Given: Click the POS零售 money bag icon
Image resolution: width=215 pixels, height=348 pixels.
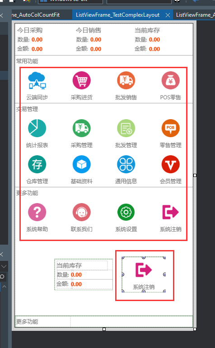Looking at the screenshot, I should (170, 80).
